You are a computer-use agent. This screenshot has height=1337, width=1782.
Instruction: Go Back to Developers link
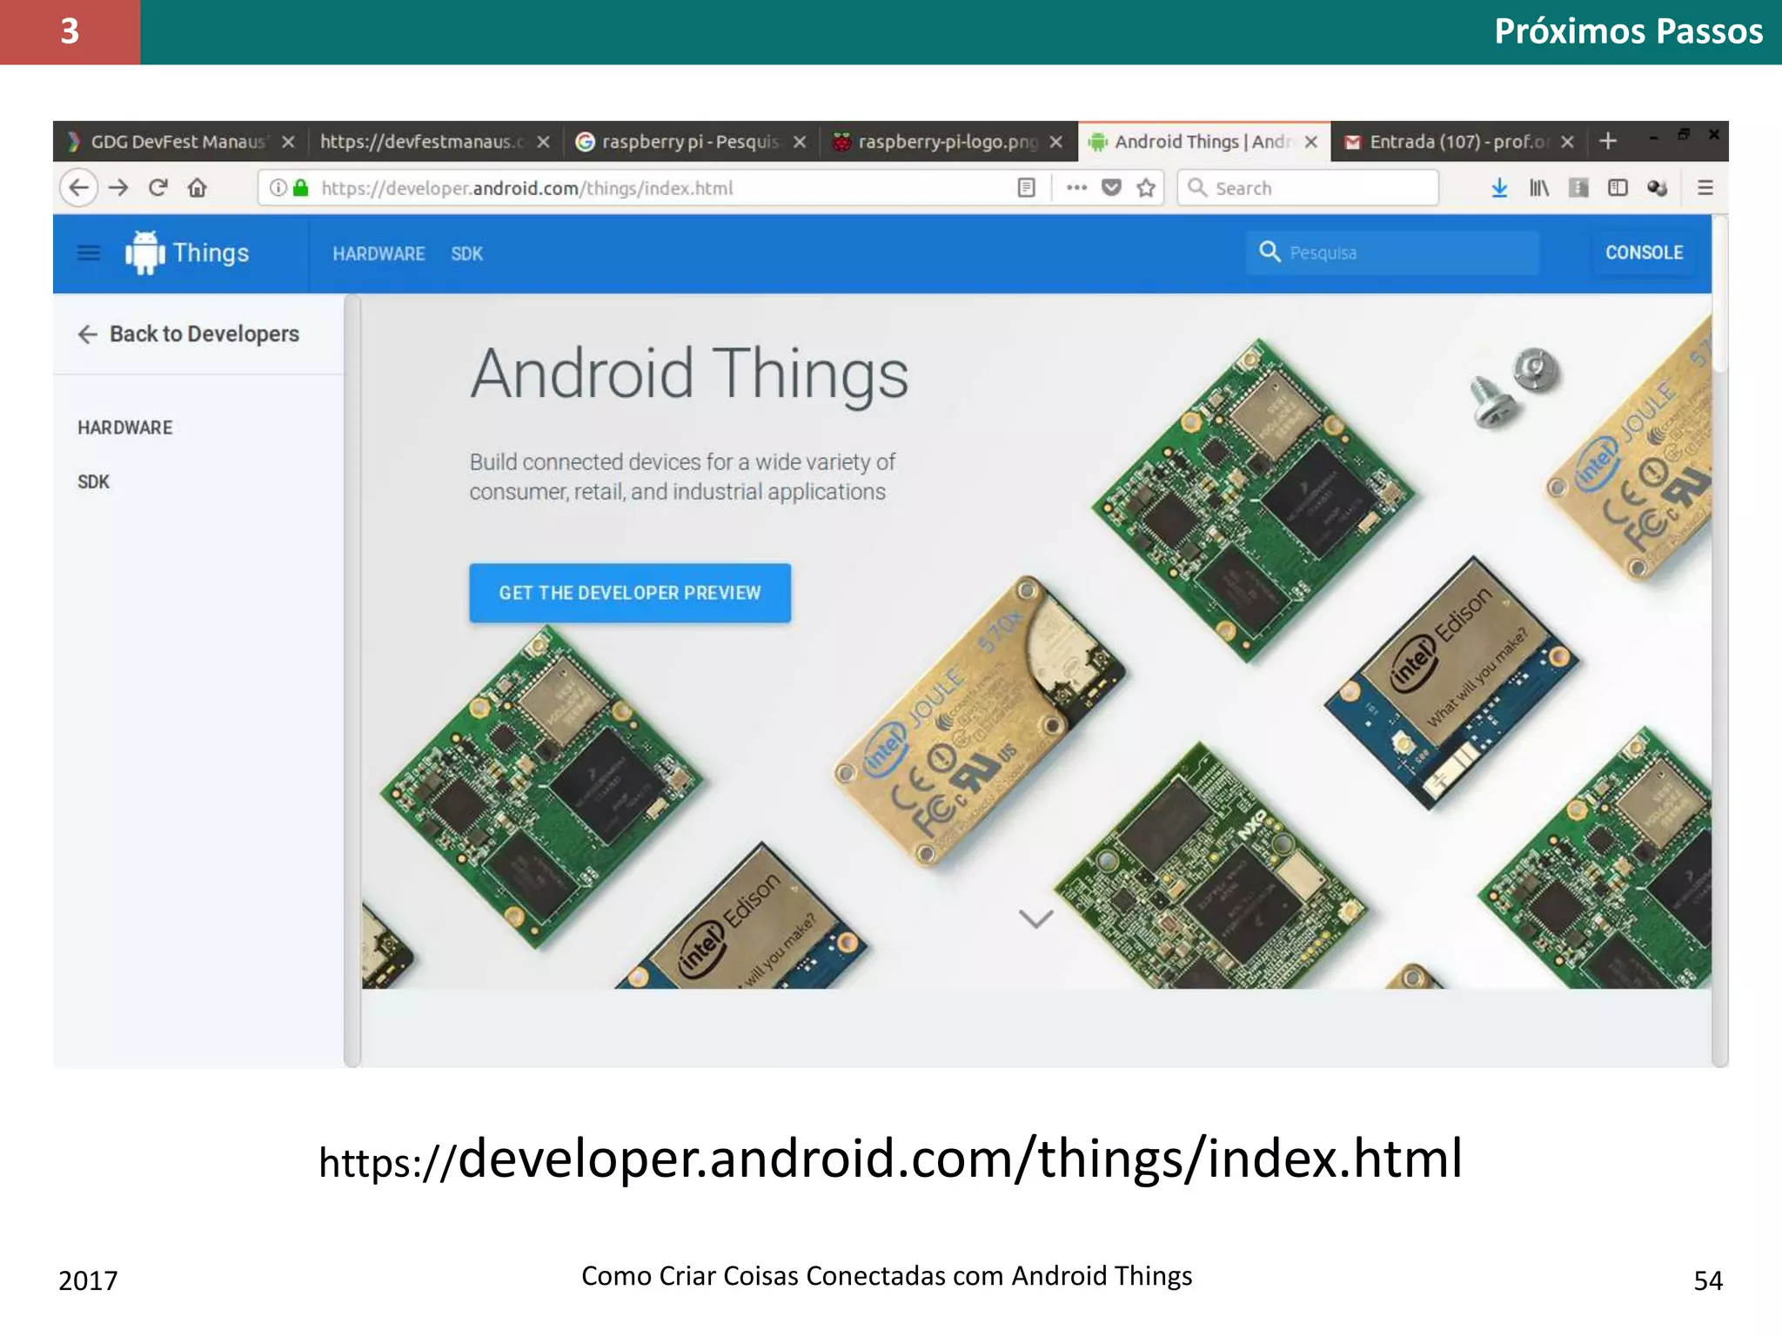coord(189,334)
